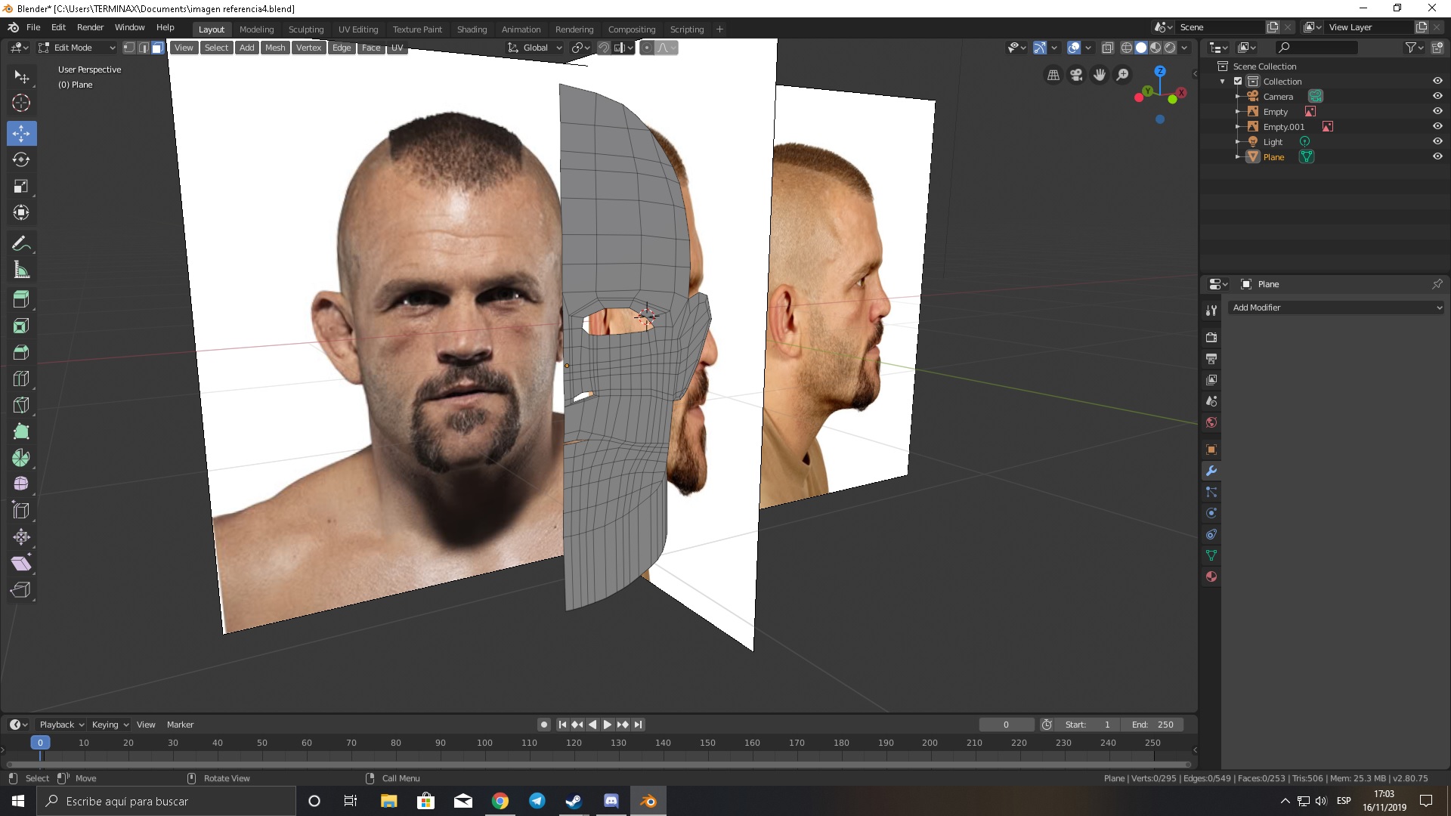Open viewport shading options dropdown

point(1185,48)
